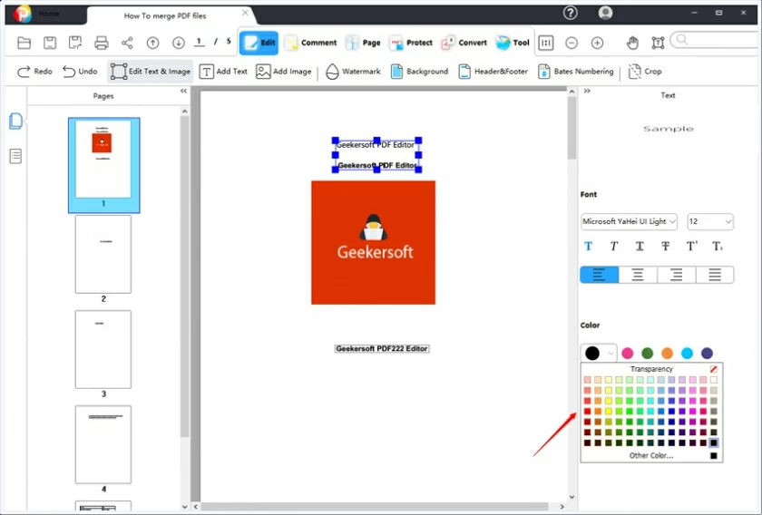The image size is (762, 515).
Task: Select the page 4 thumbnail
Action: (103, 444)
